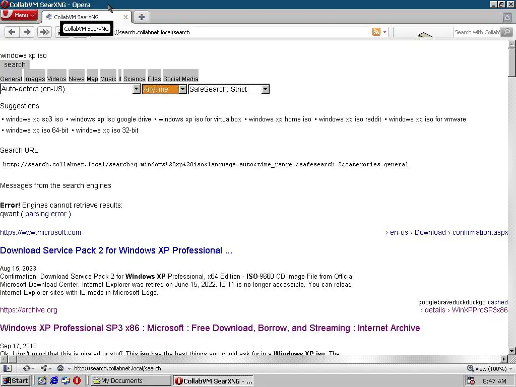The image size is (516, 387).
Task: Open the Windows Start menu
Action: [x=16, y=381]
